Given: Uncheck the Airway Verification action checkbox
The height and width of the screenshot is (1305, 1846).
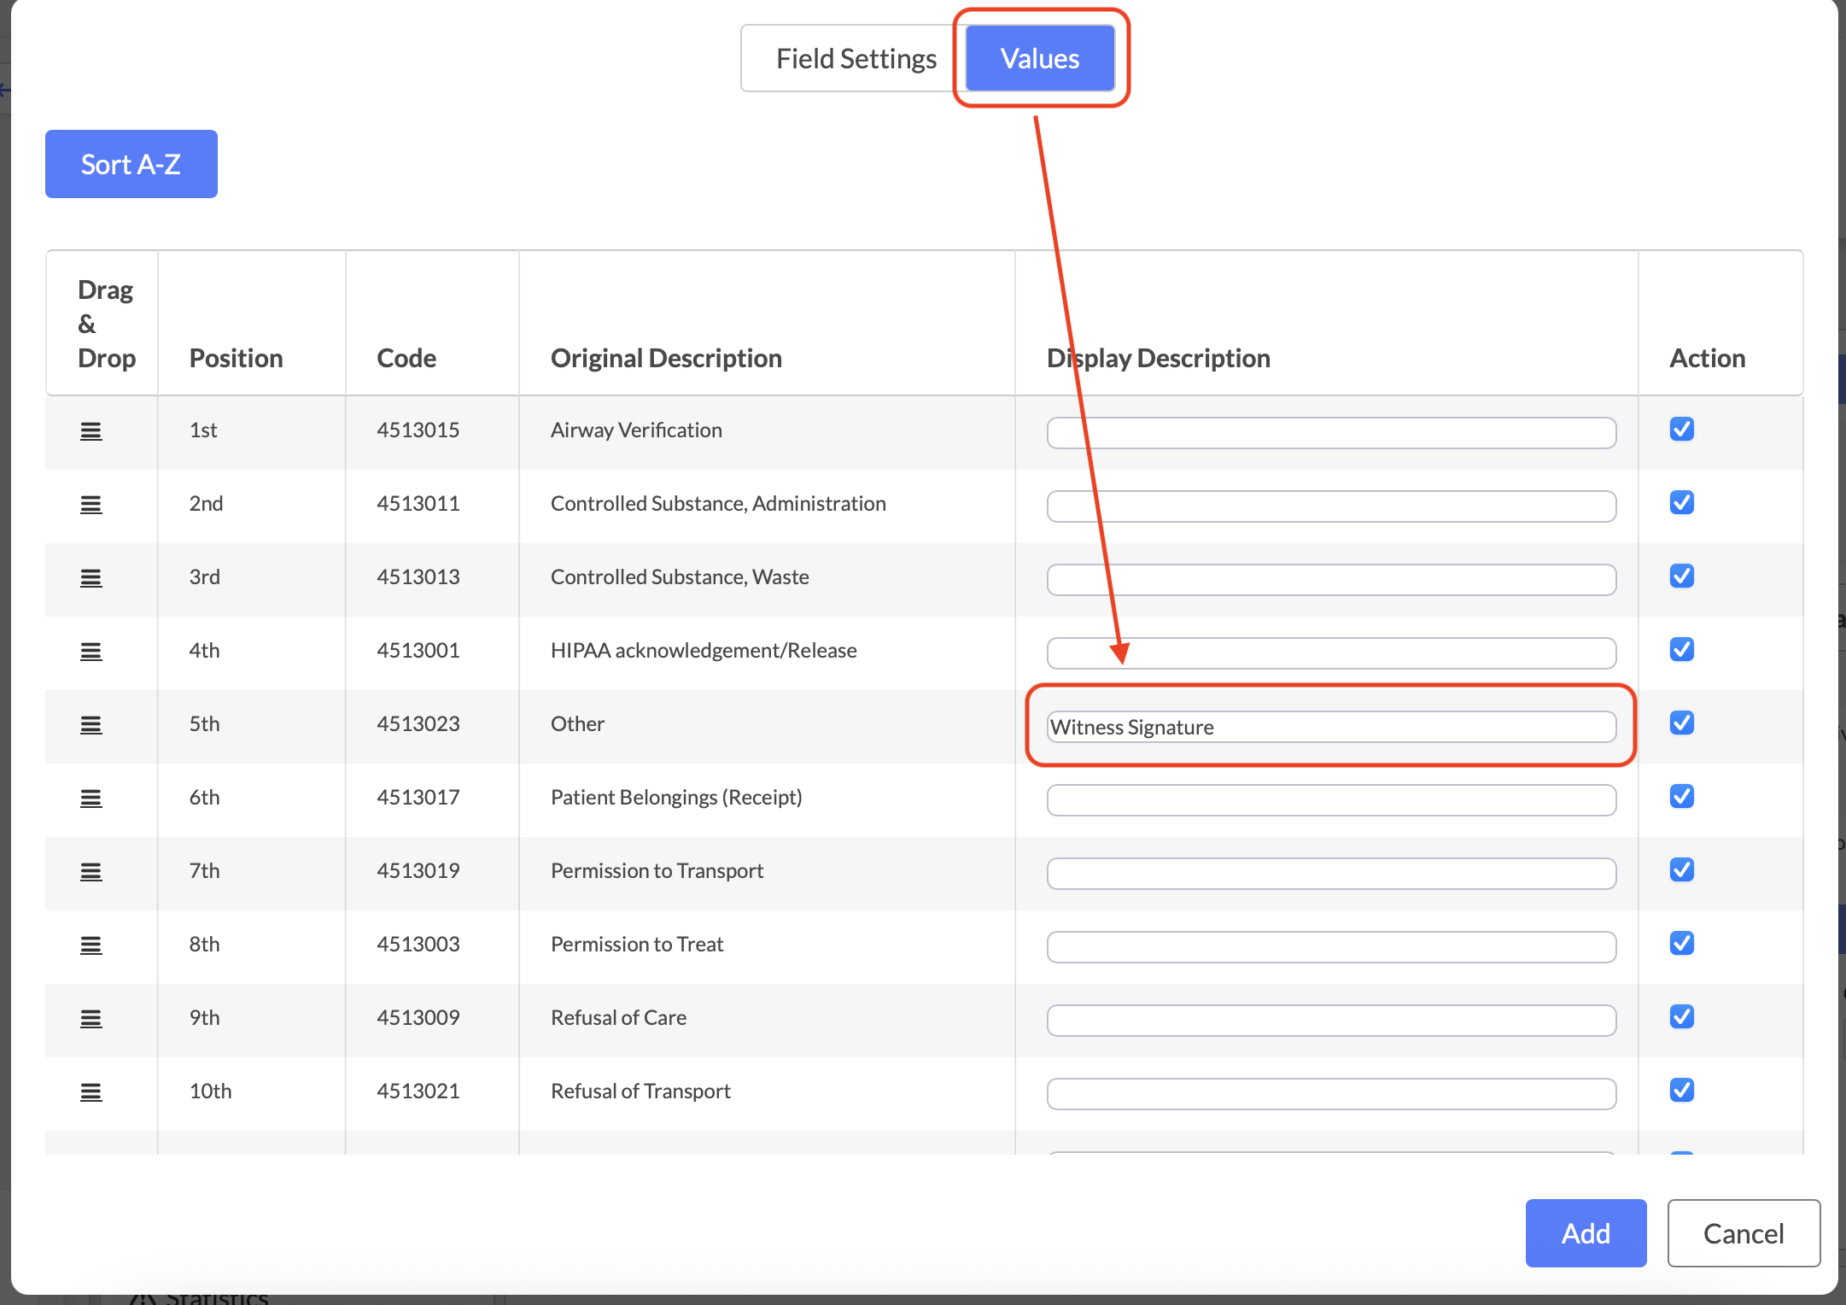Looking at the screenshot, I should pyautogui.click(x=1681, y=429).
